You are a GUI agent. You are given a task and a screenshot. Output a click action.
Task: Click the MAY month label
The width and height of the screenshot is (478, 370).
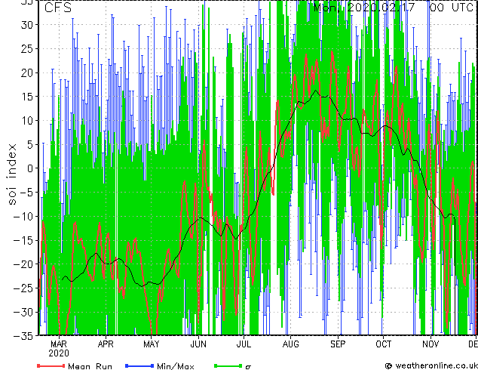pos(152,344)
